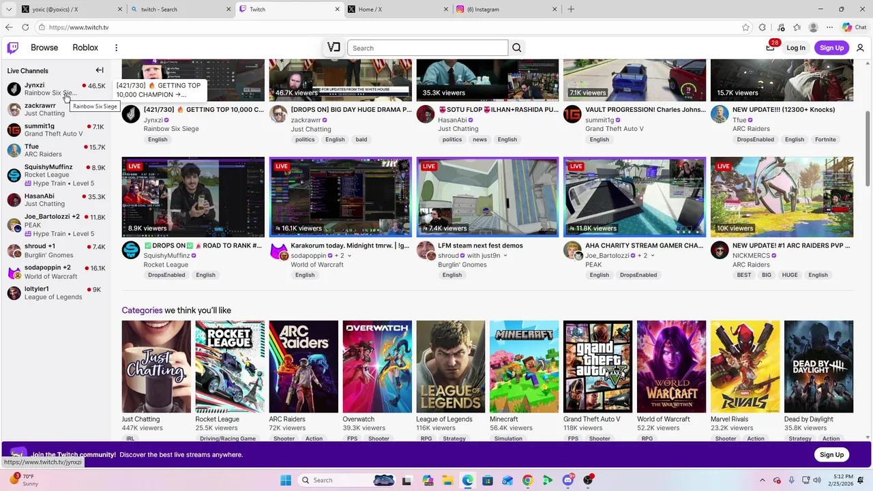This screenshot has width=873, height=491.
Task: Switch to the Instagram tab
Action: (507, 10)
